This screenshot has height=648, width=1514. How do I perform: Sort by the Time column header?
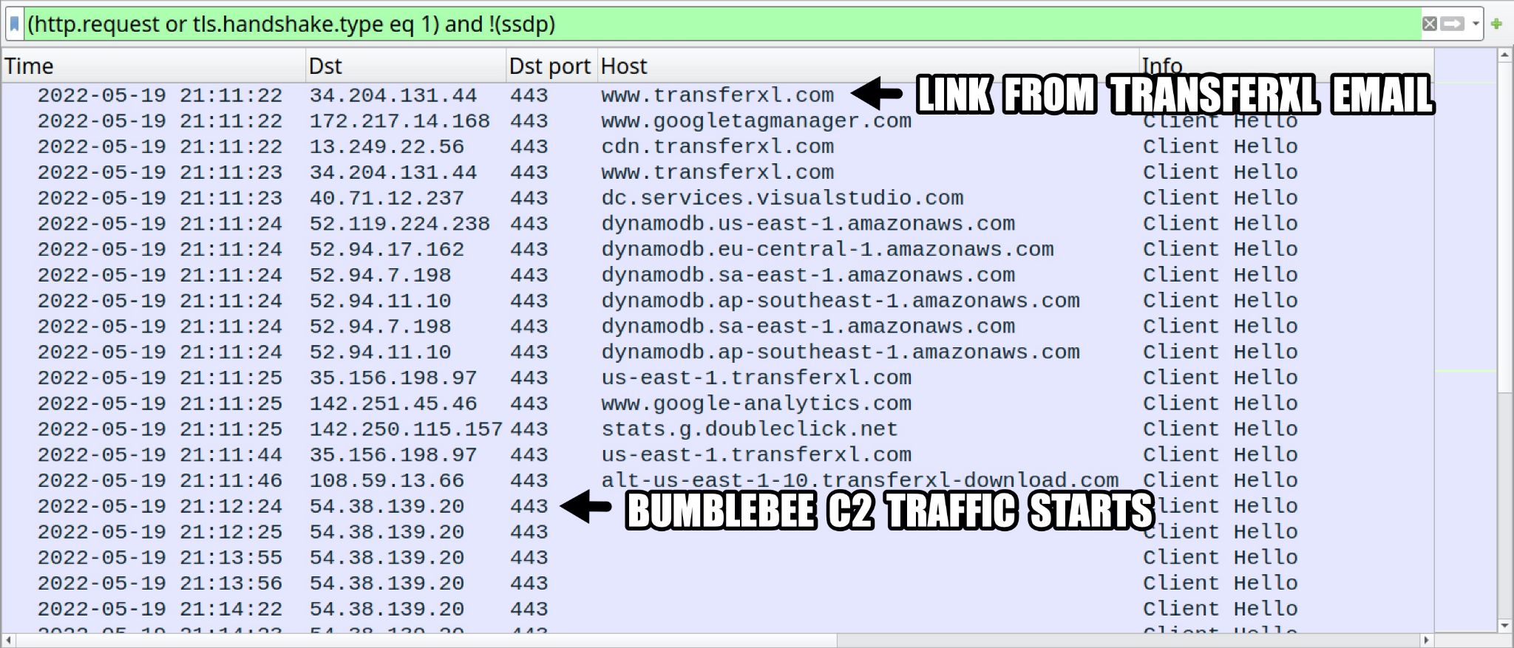[154, 66]
